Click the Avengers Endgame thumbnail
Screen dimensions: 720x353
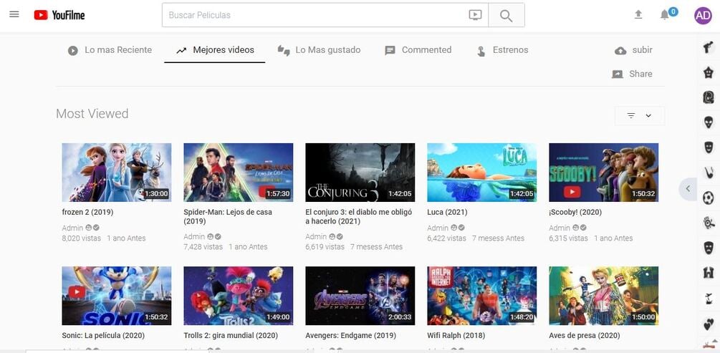(x=360, y=296)
